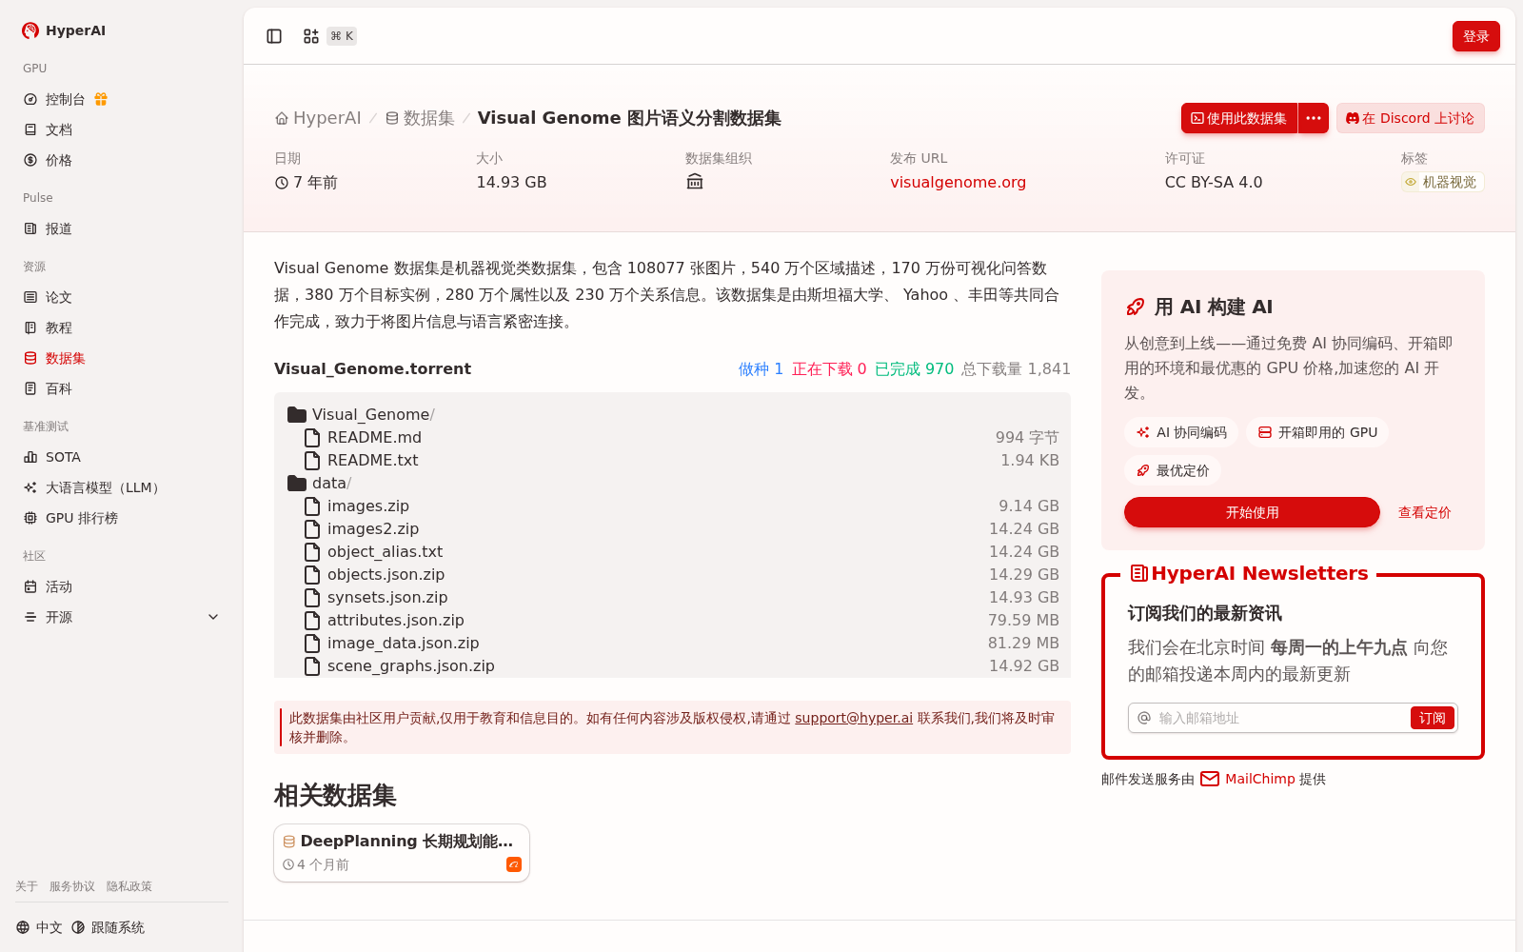
Task: Click the 已完成 970 count
Action: tap(914, 368)
